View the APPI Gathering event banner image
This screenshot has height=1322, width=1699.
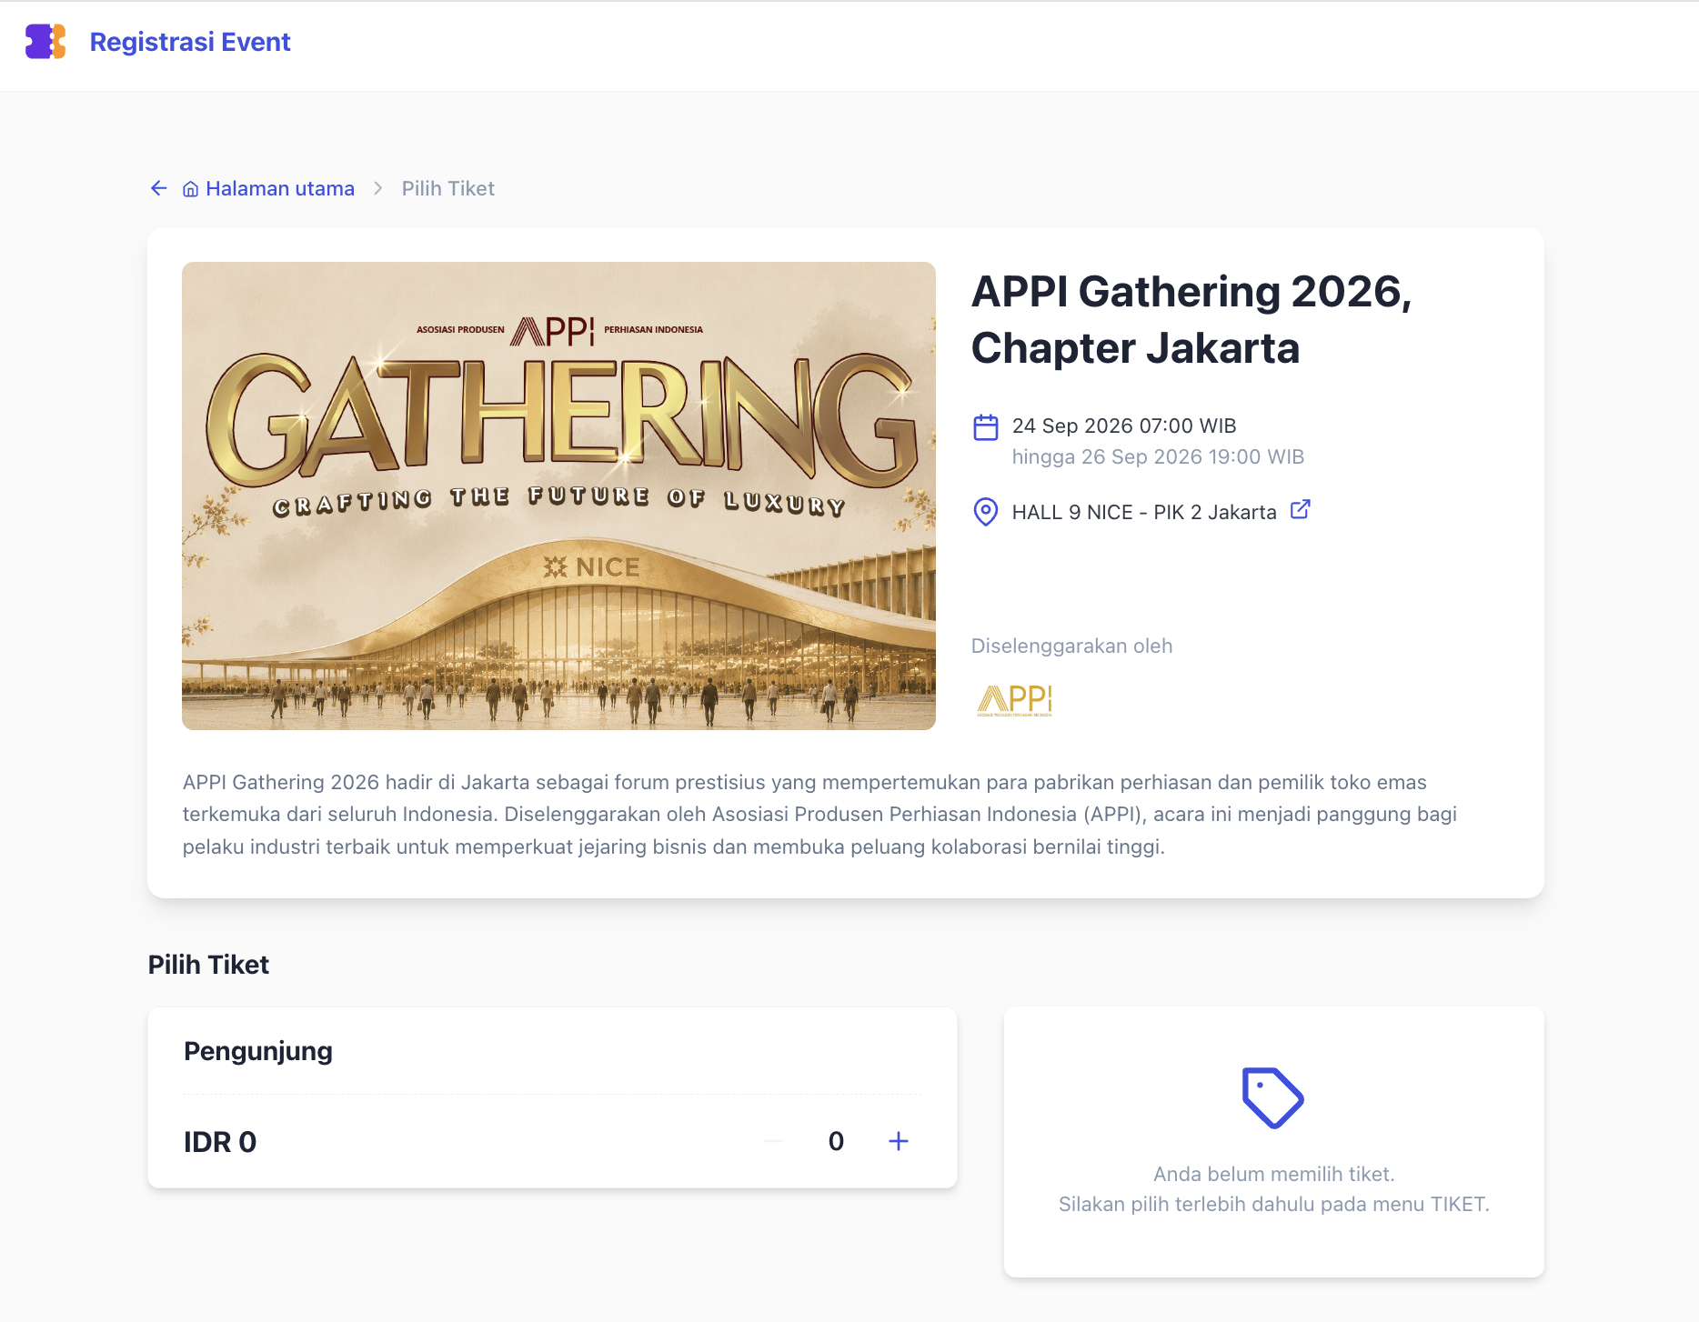[x=558, y=496]
